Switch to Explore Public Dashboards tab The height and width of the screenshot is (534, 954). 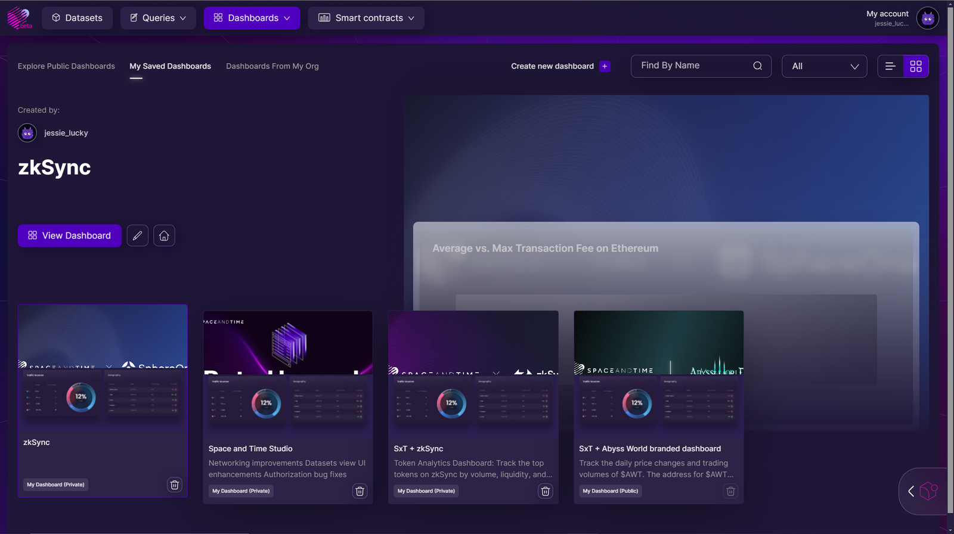66,66
